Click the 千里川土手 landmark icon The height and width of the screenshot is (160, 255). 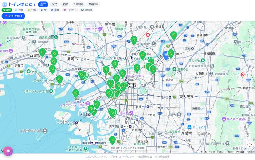coord(100,29)
